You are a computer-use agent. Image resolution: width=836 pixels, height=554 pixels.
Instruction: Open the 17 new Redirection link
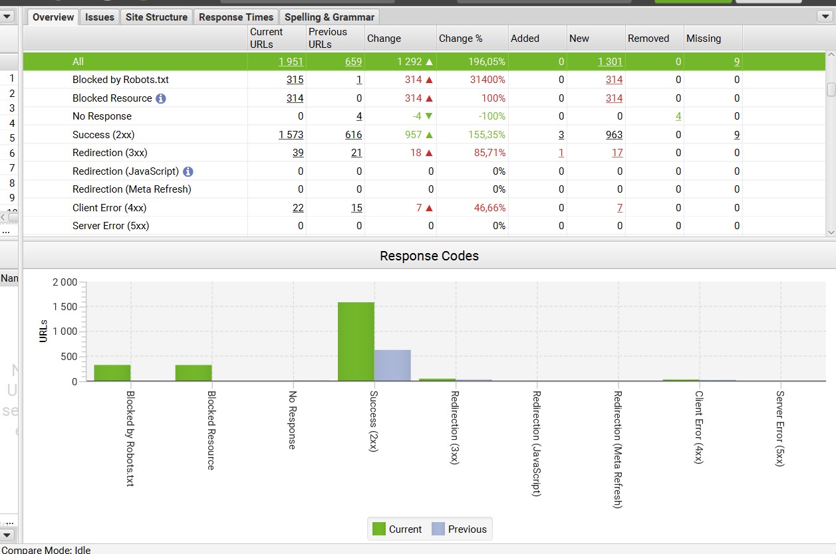617,153
